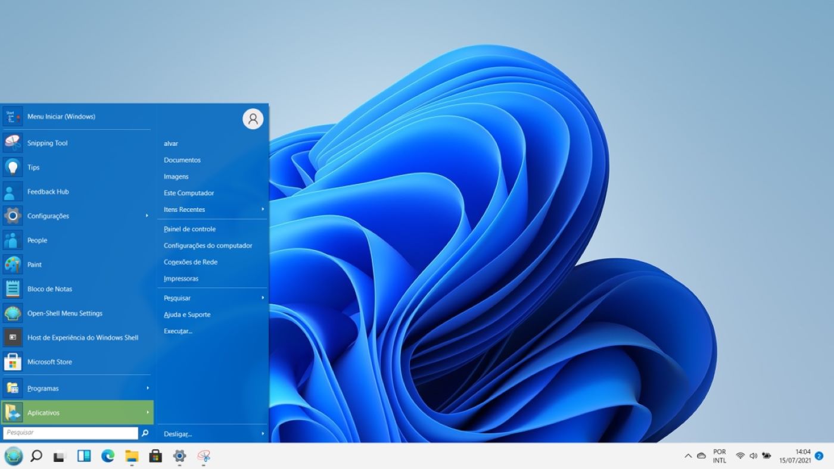Click the POR INTL language indicator
834x469 pixels.
tap(720, 456)
